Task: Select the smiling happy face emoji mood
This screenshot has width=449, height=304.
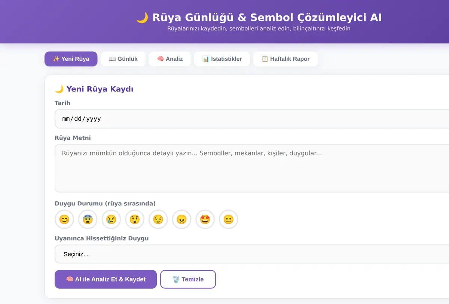Action: [x=64, y=219]
